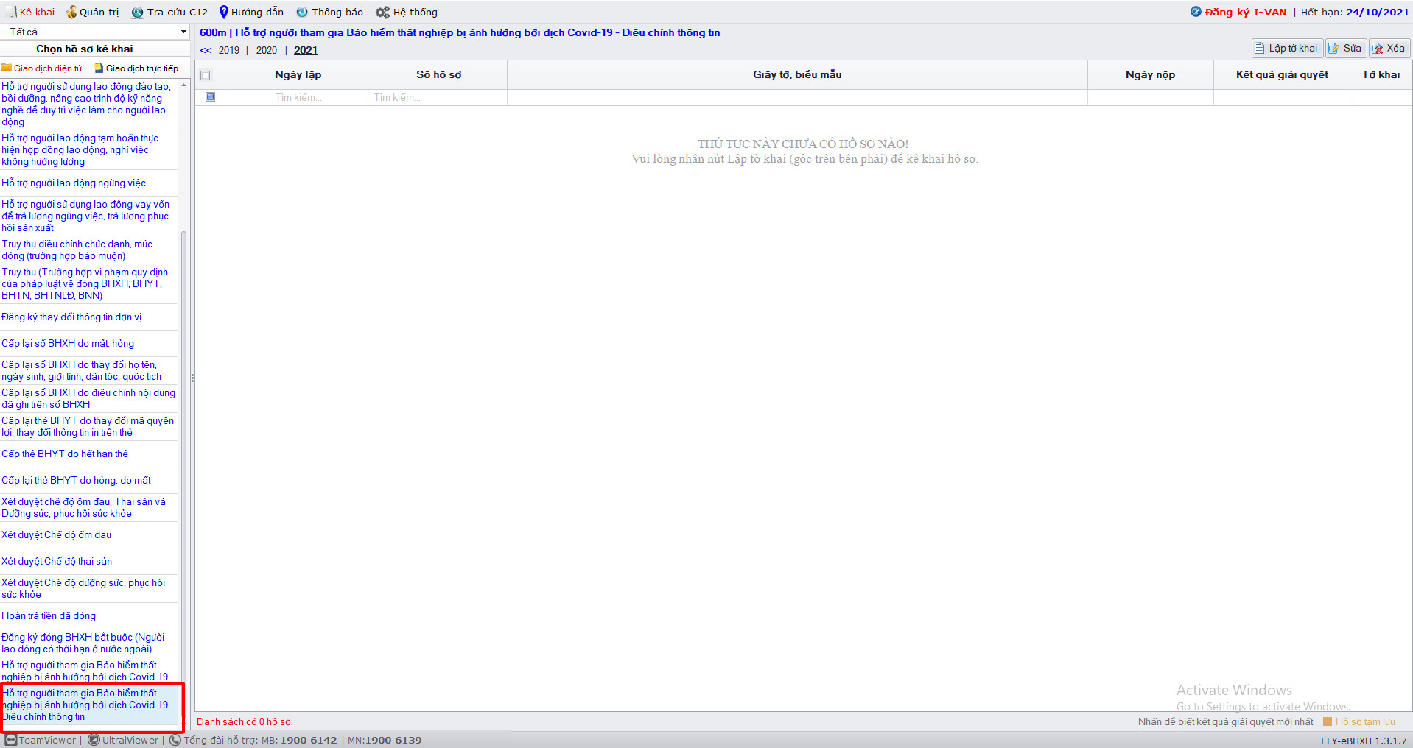Open the Hướng dẫn location pin icon
The image size is (1413, 748).
(224, 13)
